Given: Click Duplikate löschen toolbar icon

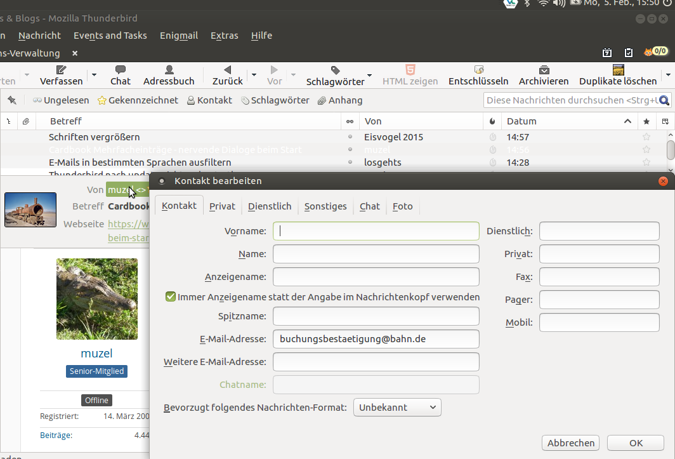Looking at the screenshot, I should click(618, 70).
